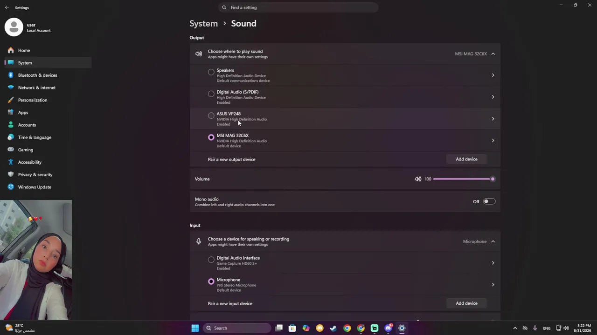Click Add device for output

pyautogui.click(x=466, y=159)
